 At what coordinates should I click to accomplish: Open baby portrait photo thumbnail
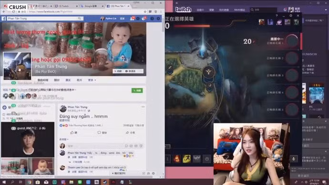(41, 166)
